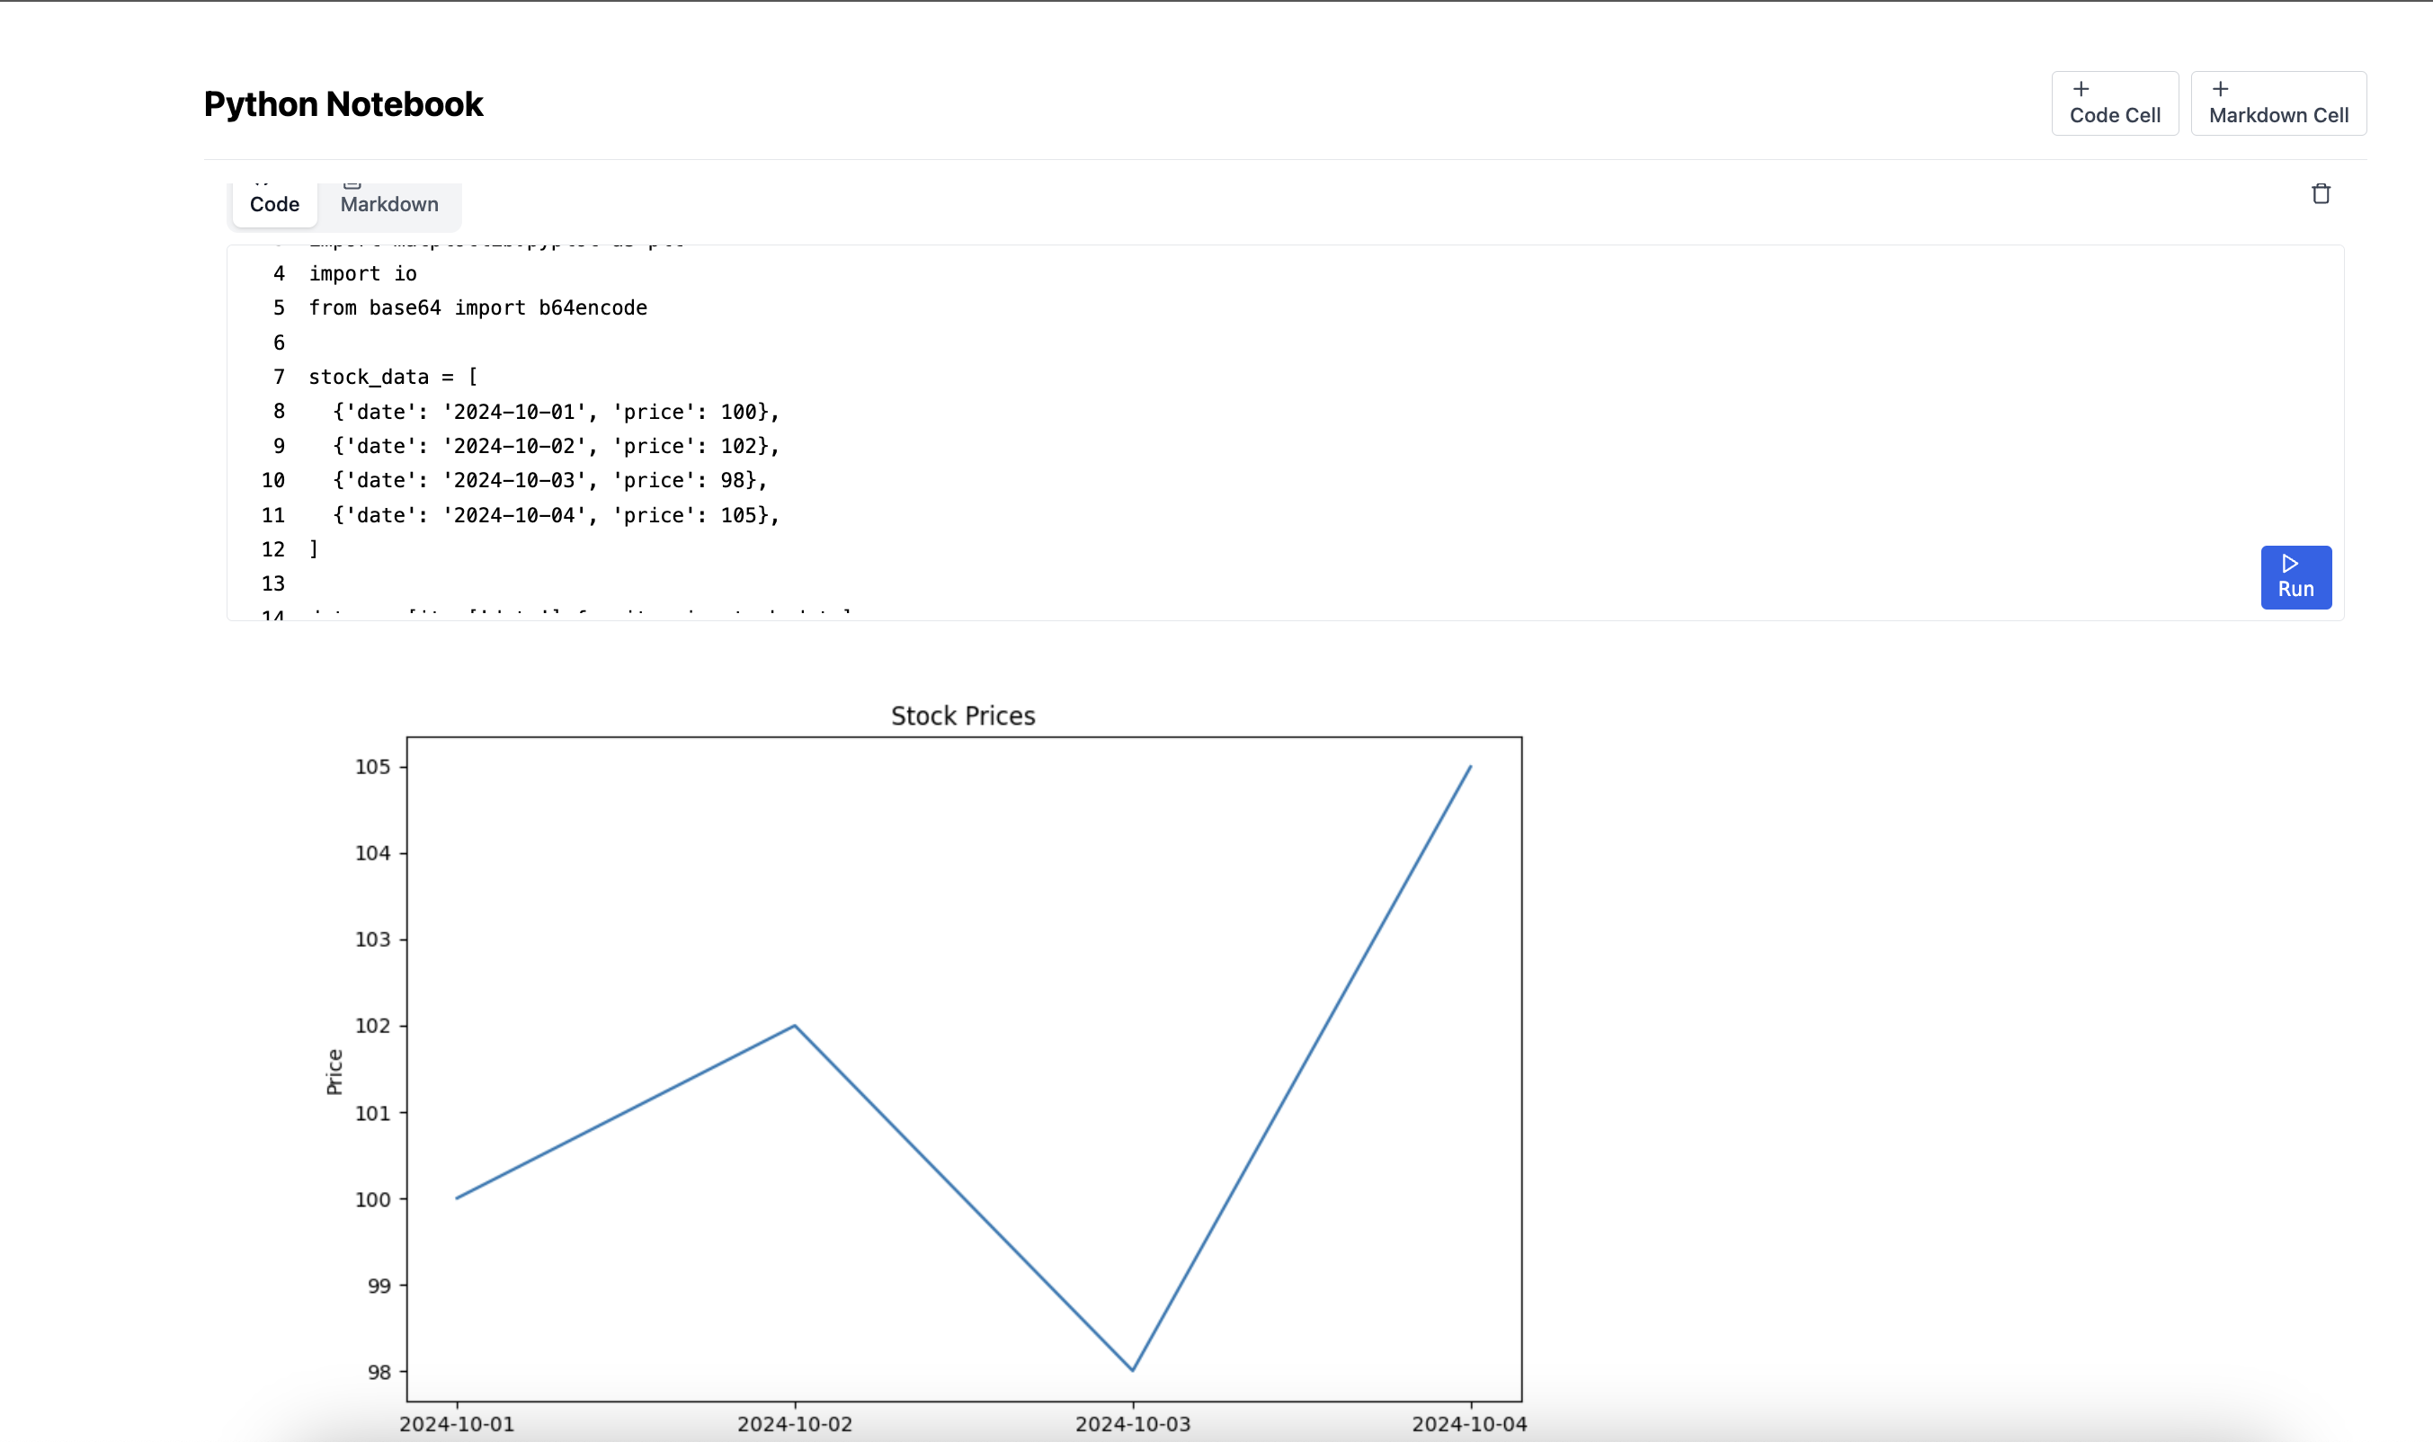Click the 2024-10-03 price 98 entry line
The width and height of the screenshot is (2433, 1442).
click(x=549, y=480)
